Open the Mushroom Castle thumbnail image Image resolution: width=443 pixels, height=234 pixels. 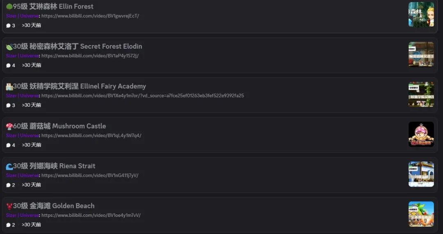coord(421,134)
